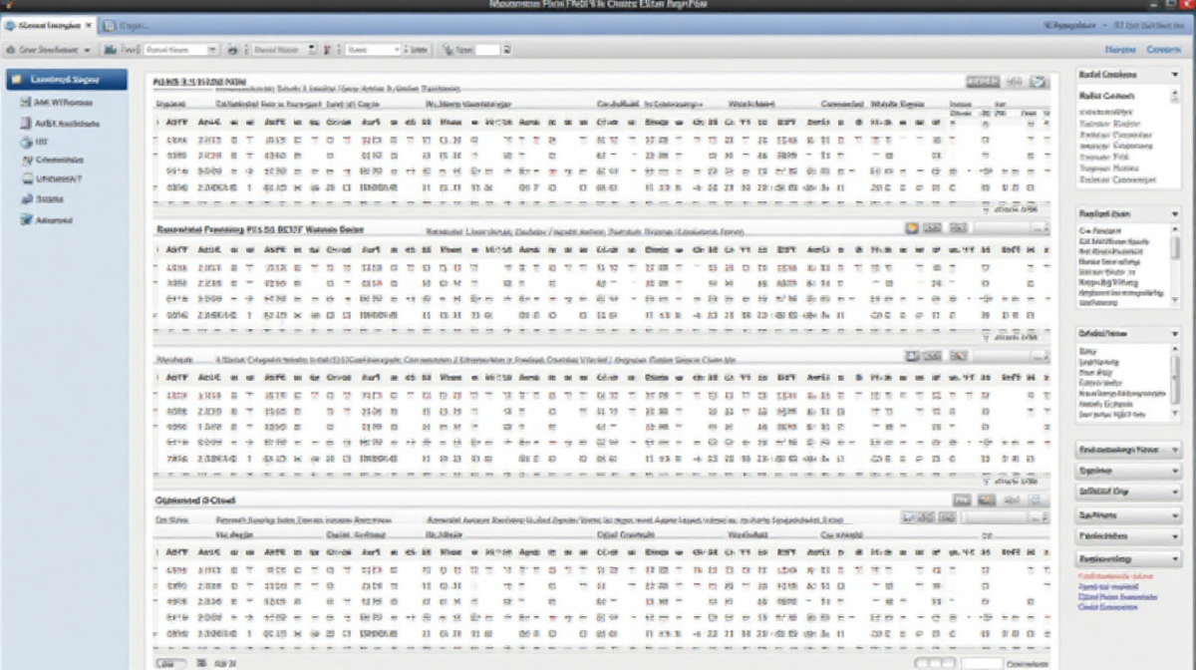Open the sidebar item with blue checkmark icon
1196x670 pixels.
point(48,219)
